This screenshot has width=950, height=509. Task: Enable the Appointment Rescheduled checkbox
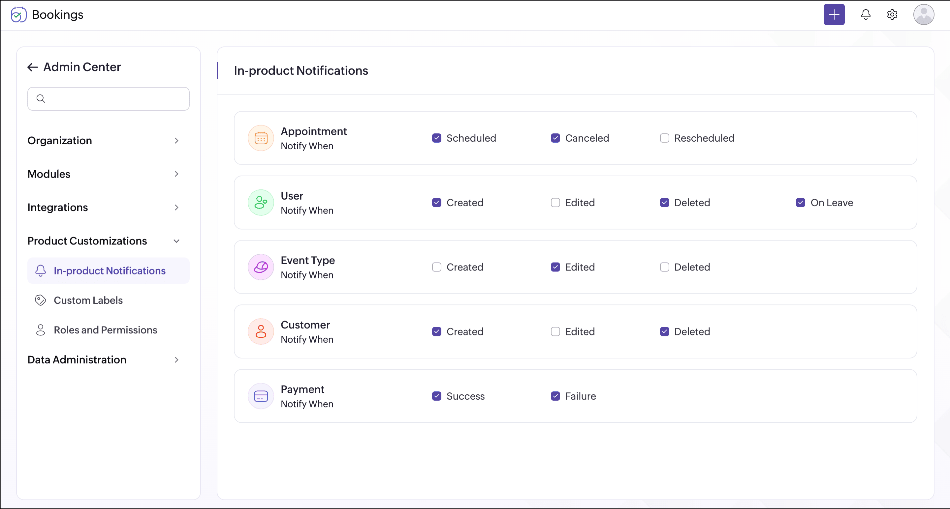pyautogui.click(x=664, y=138)
